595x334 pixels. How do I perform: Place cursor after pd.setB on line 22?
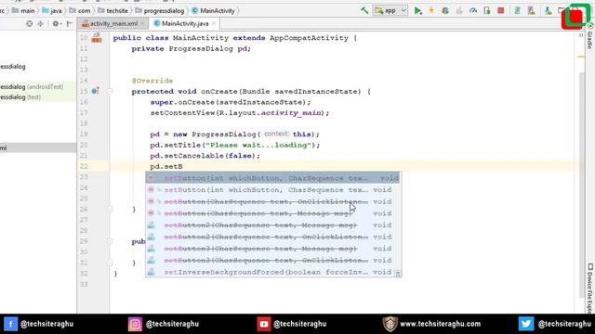(183, 166)
